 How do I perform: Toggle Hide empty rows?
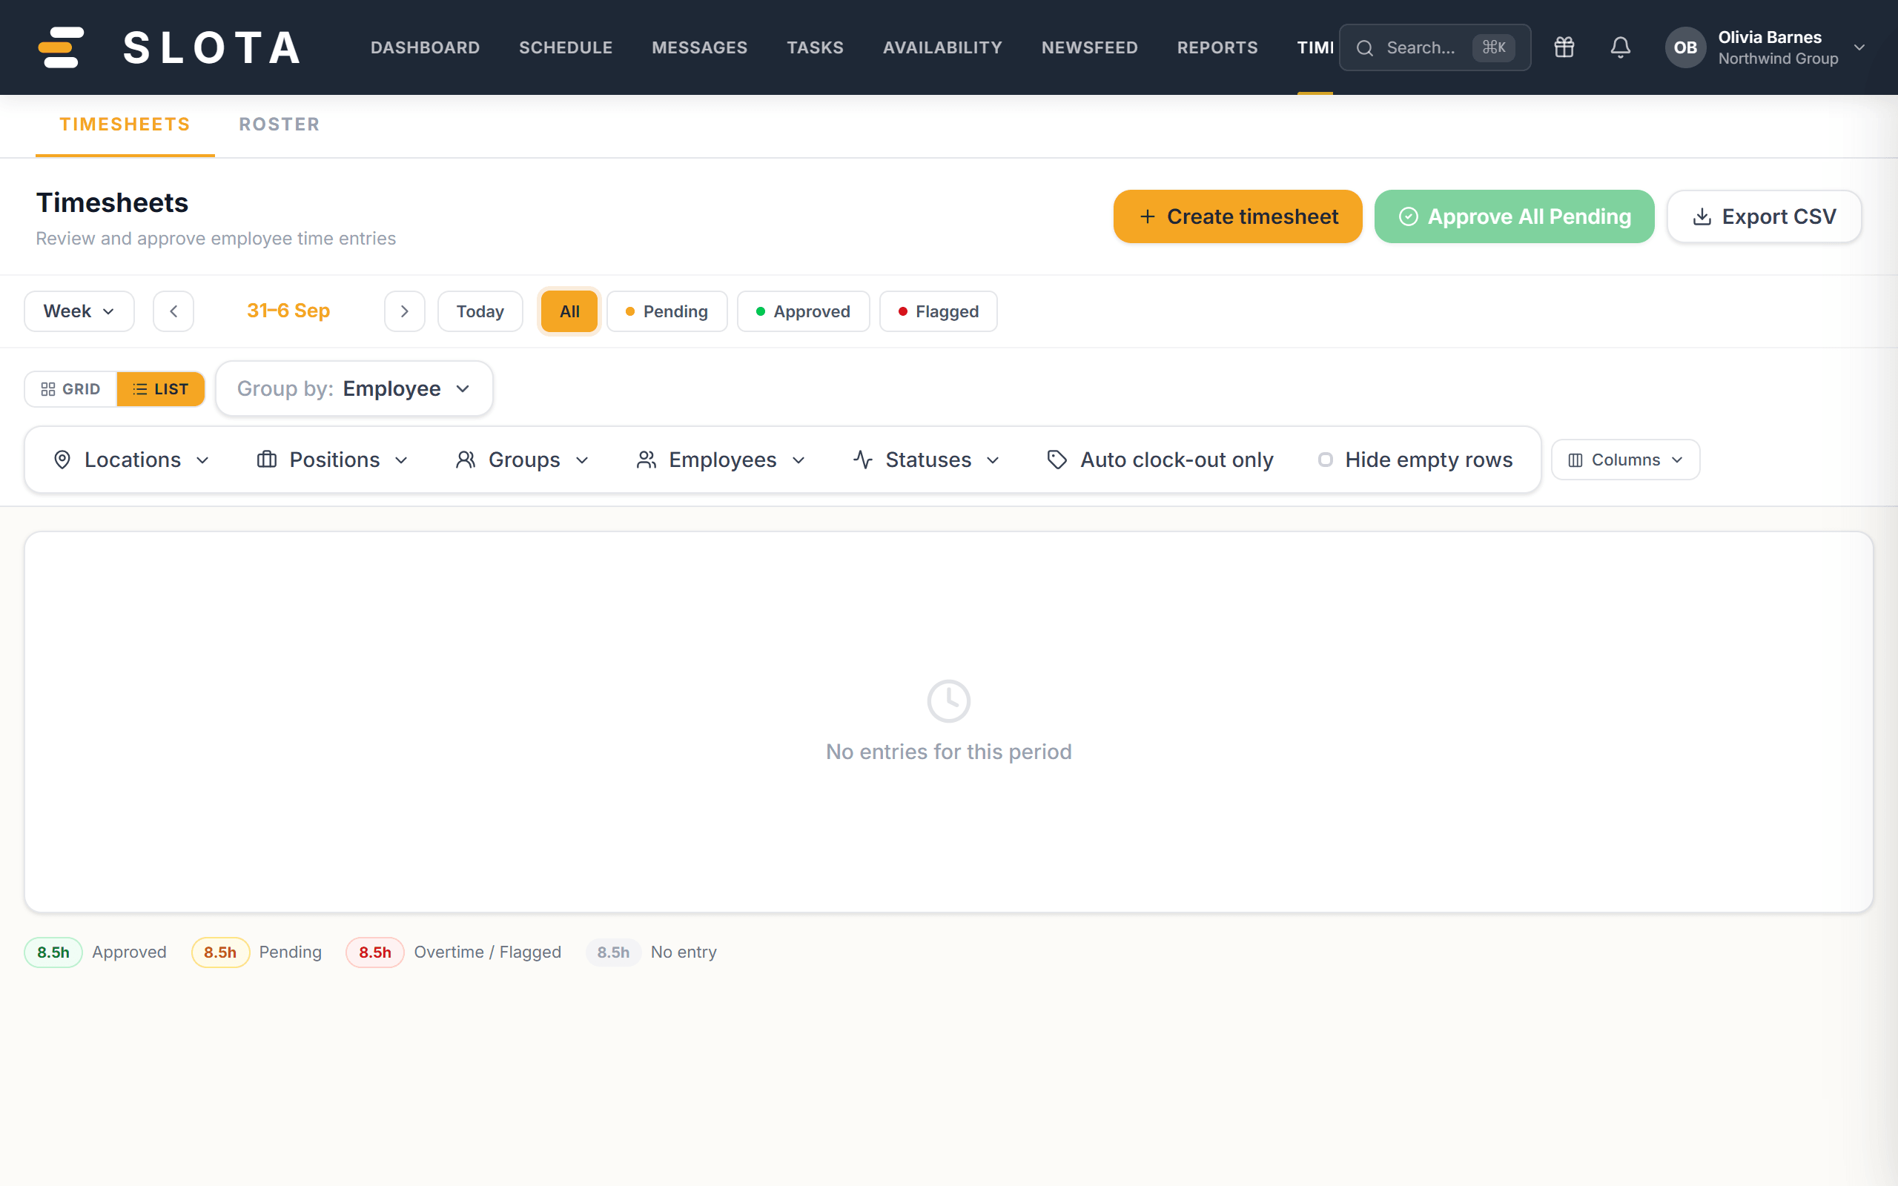coord(1415,460)
